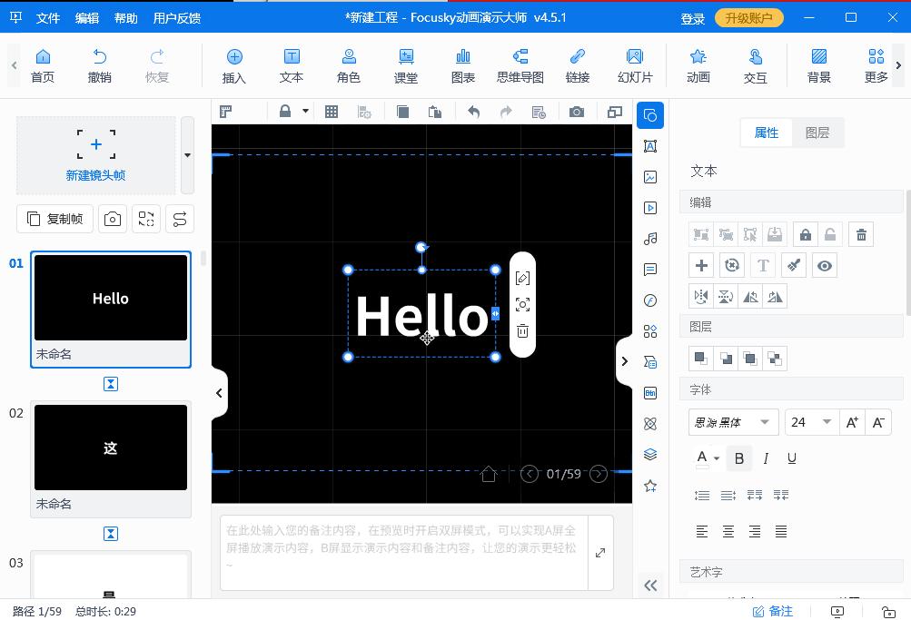Open dropdown arrow beside 新建镜头帧
The image size is (911, 620).
[187, 155]
